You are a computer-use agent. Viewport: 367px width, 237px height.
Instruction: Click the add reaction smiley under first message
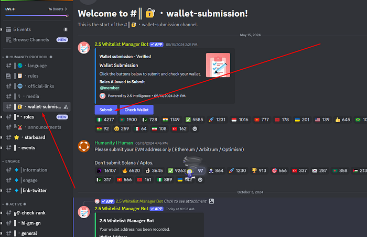(195, 129)
